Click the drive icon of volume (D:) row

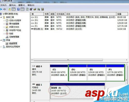pyautogui.click(x=32, y=20)
